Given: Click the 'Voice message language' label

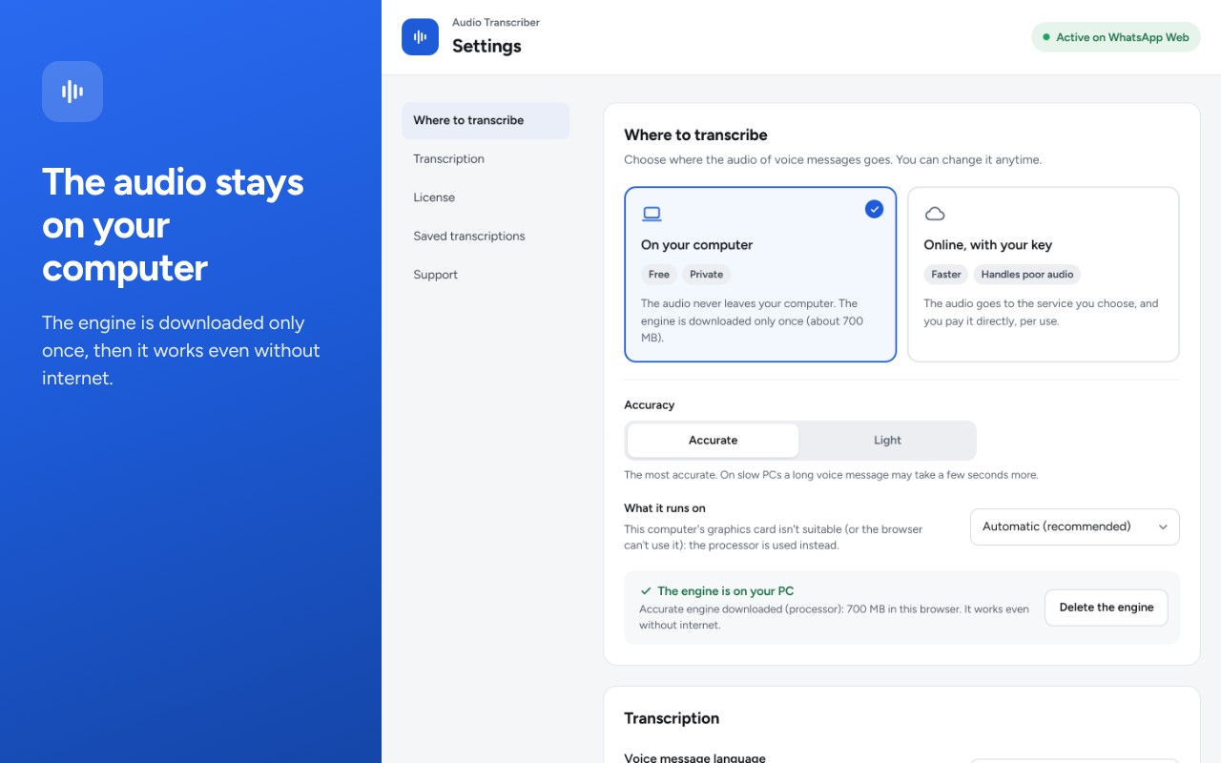Looking at the screenshot, I should 694,758.
